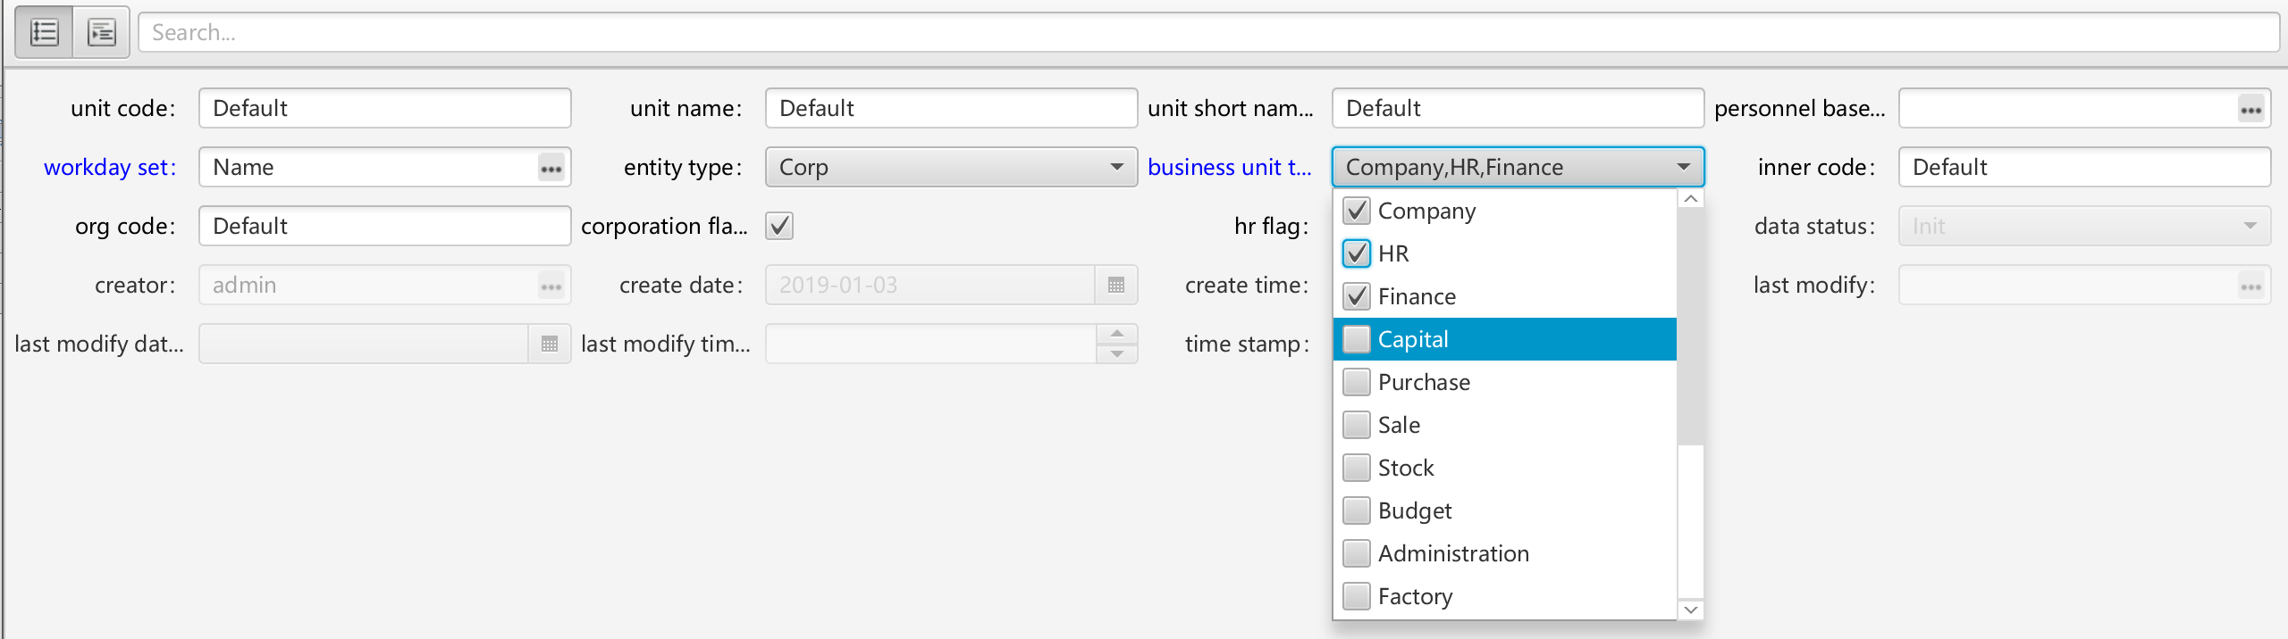The width and height of the screenshot is (2288, 639).
Task: Check the Factory option
Action: pos(1357,596)
